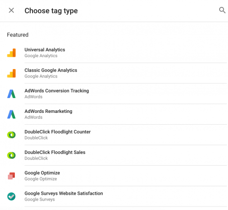The width and height of the screenshot is (228, 210).
Task: Click the AdWords Conversion Tracking logo icon
Action: point(11,94)
